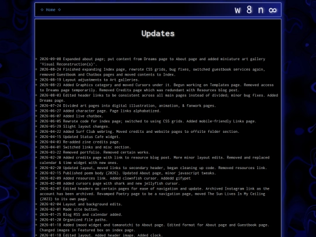This screenshot has height=237, width=316.
Task: Select the 2026-02-04 Layout and background entry
Action: [x=81, y=204]
